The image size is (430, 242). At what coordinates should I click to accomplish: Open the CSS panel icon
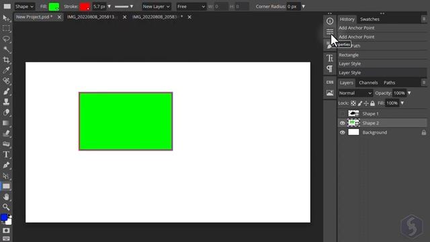[330, 82]
